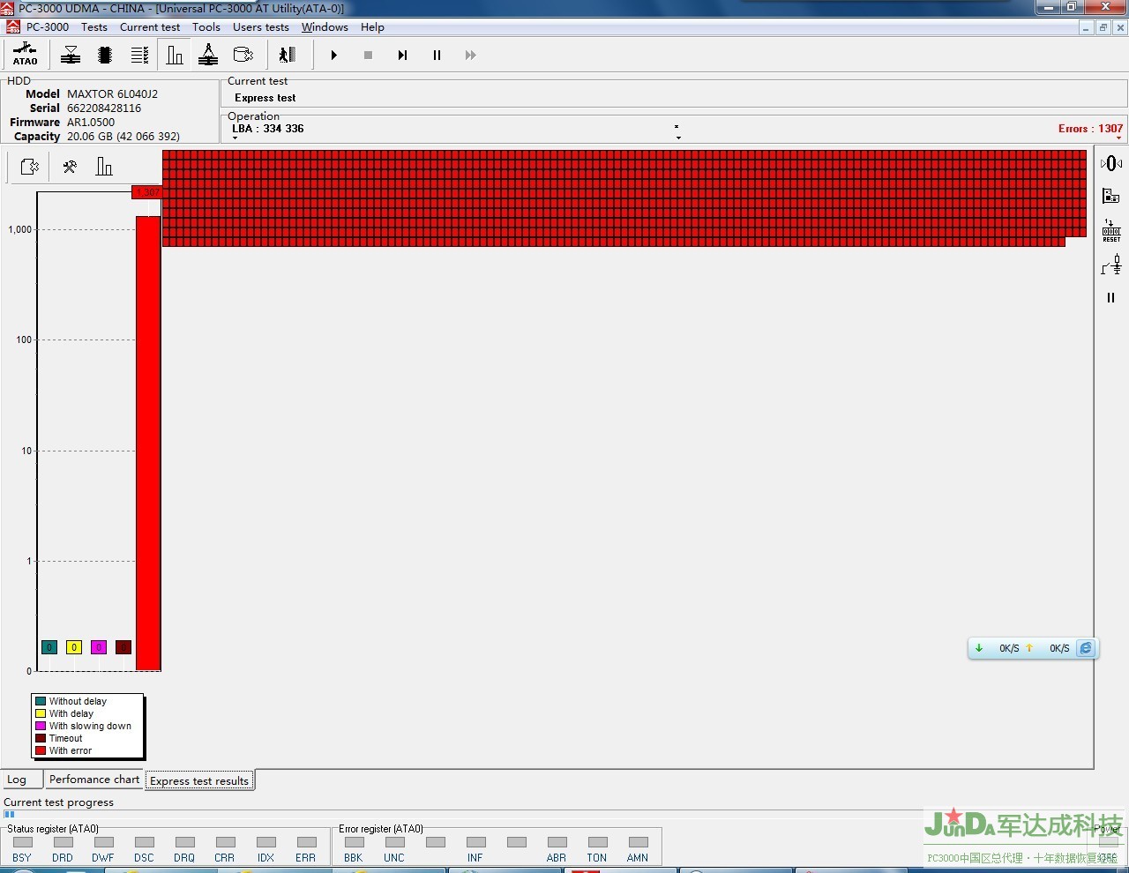Start the test with the play button

tap(333, 55)
